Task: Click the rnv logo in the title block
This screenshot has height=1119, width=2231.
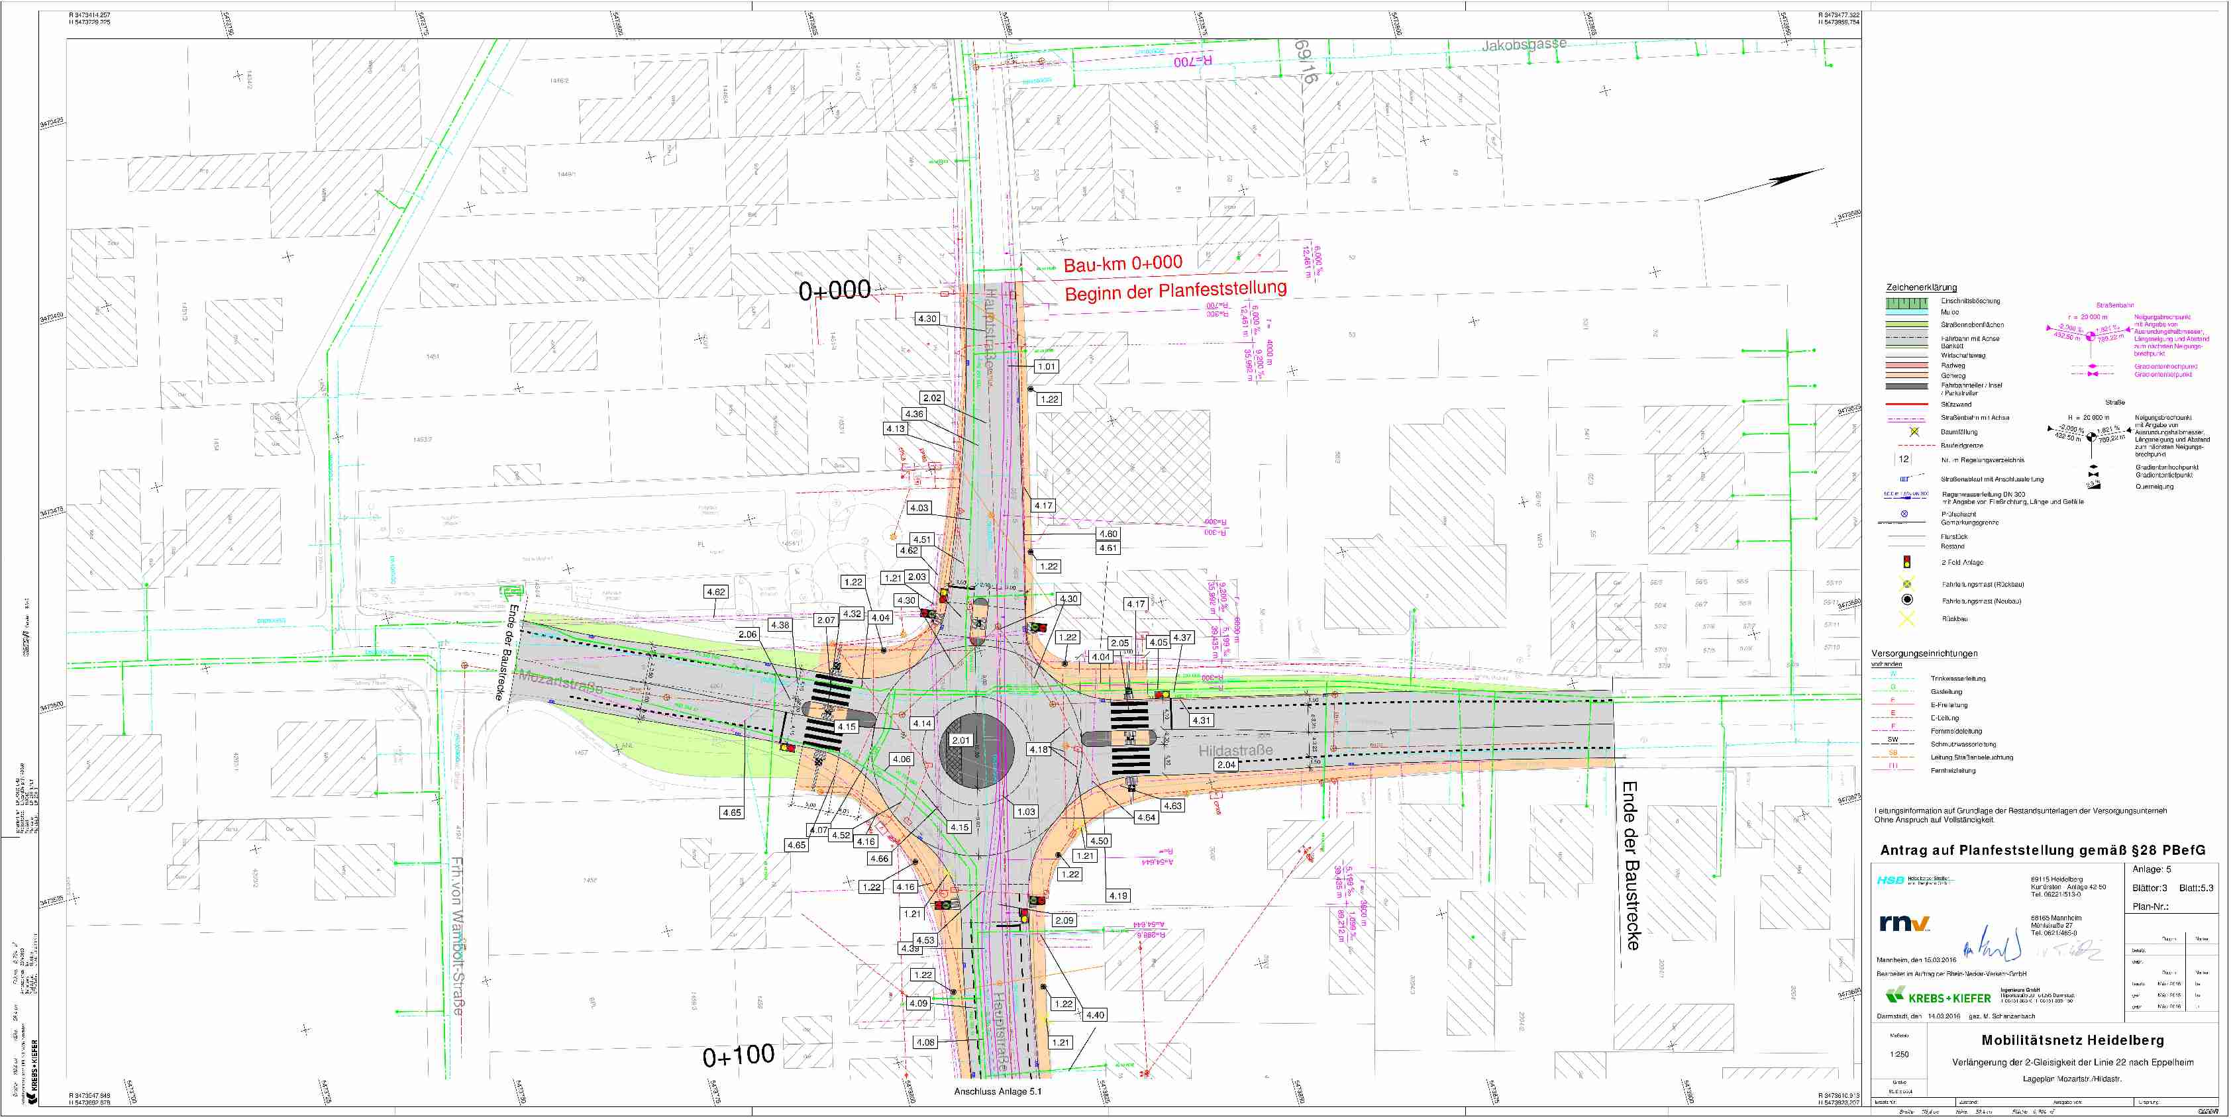Action: pyautogui.click(x=1904, y=922)
